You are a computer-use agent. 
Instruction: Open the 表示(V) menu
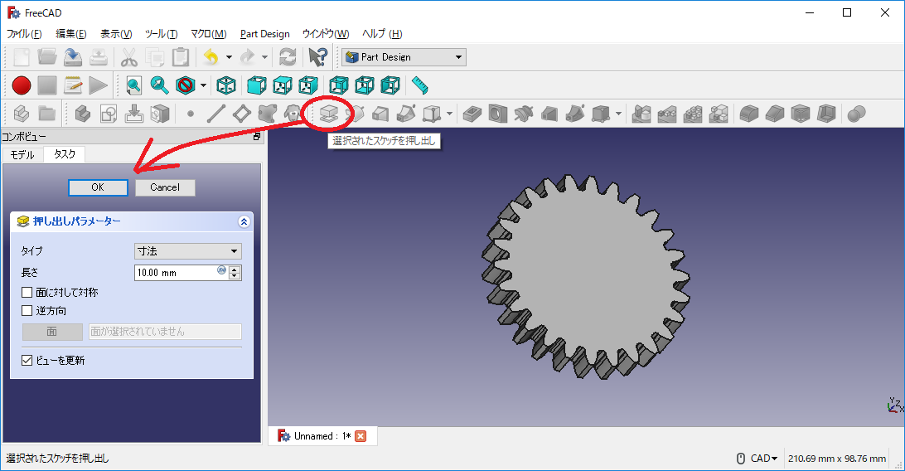pos(116,33)
